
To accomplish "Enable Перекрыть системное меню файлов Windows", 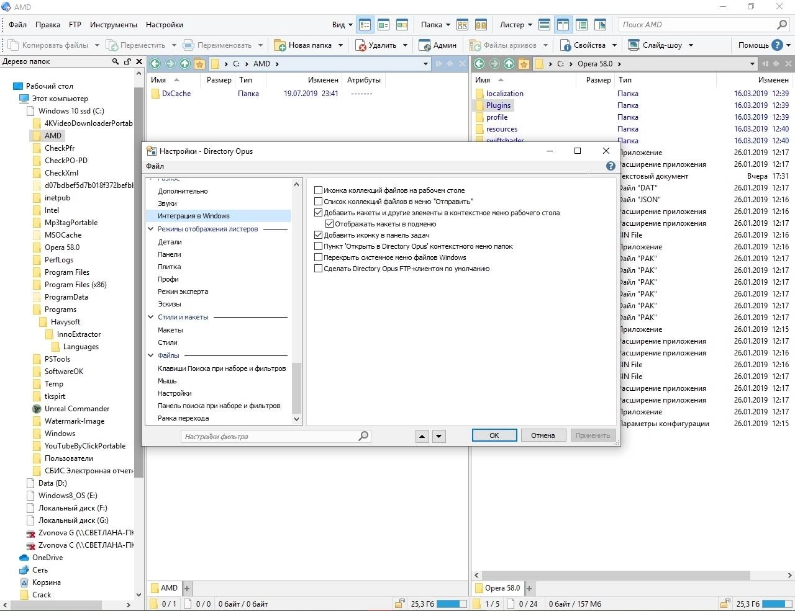I will tap(318, 257).
